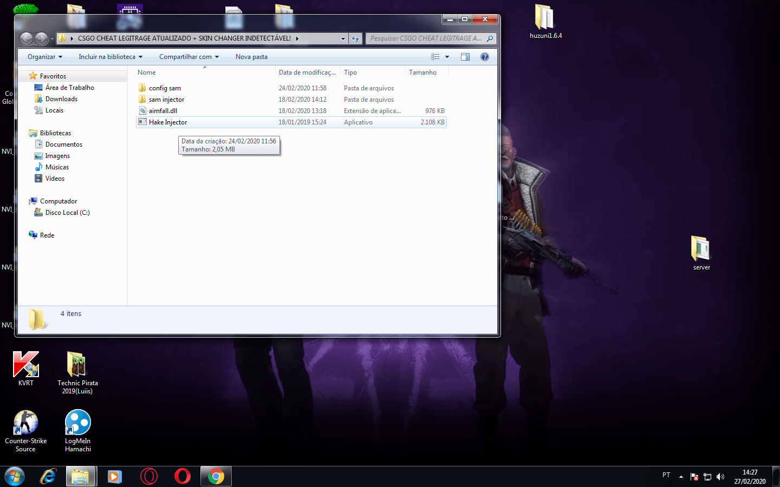Sort files by the Nome column

coord(205,73)
